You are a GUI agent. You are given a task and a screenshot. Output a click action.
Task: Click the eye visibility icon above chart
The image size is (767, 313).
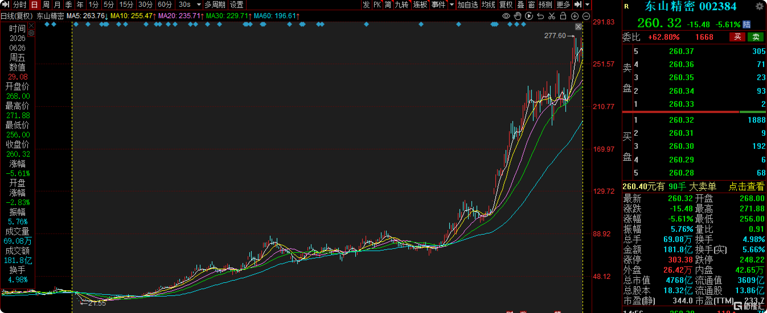(x=506, y=16)
